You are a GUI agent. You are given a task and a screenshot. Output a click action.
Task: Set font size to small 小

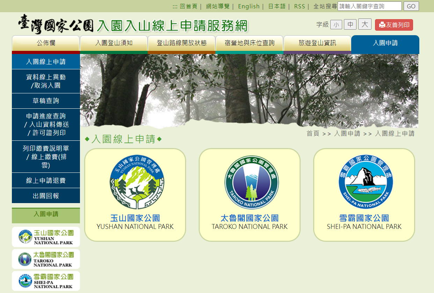336,25
